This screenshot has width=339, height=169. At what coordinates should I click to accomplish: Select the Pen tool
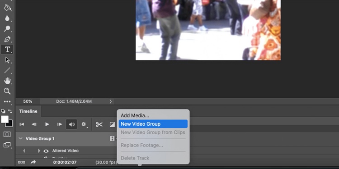point(7,39)
